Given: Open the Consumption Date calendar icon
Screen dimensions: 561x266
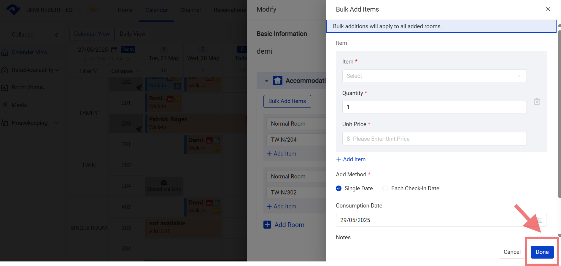Looking at the screenshot, I should point(540,220).
